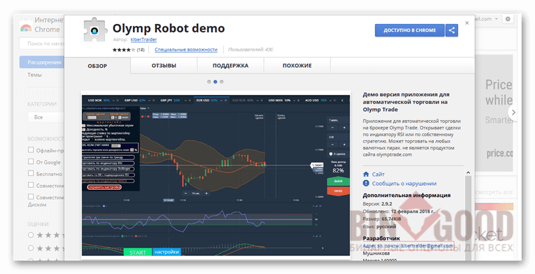Toggle the Бесплатно checkbox
Image resolution: width=535 pixels, height=274 pixels.
[x=31, y=173]
